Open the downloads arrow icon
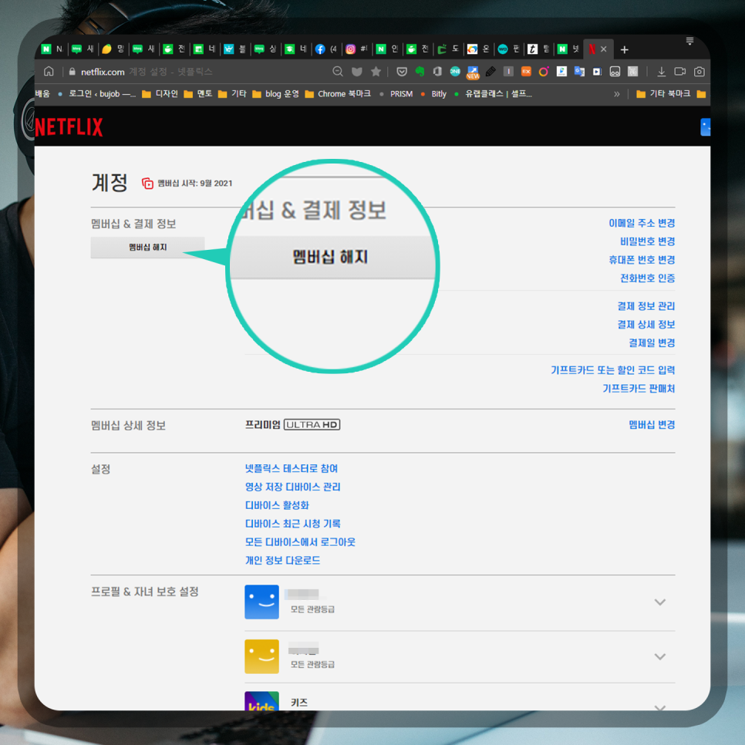Image resolution: width=745 pixels, height=745 pixels. point(661,71)
